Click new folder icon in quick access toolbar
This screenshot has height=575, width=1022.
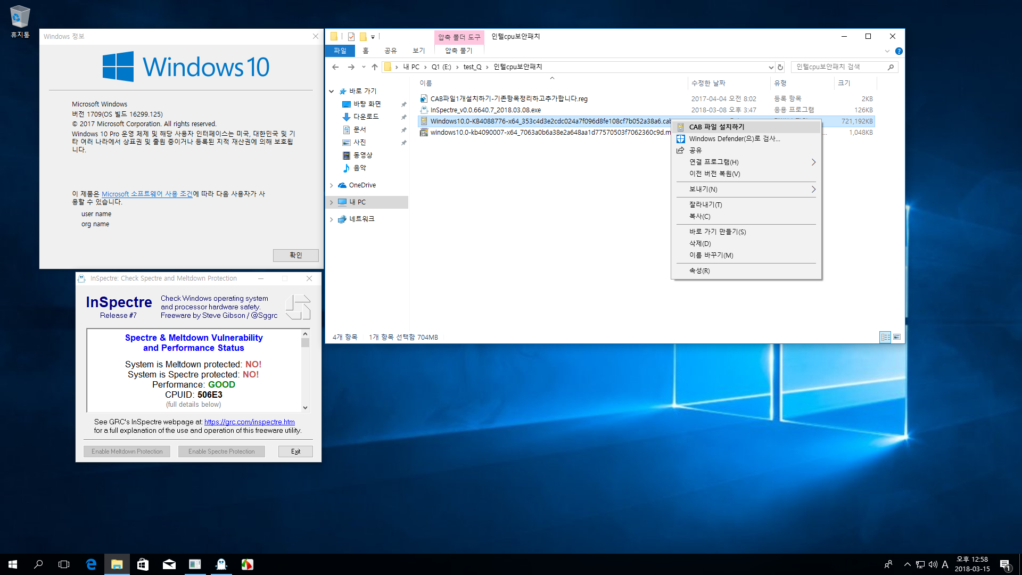pos(363,37)
